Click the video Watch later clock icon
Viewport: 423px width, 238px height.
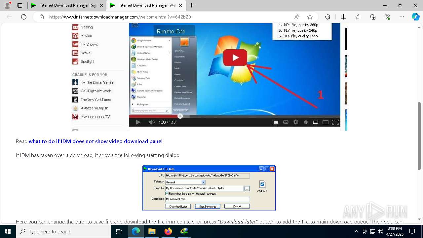pyautogui.click(x=306, y=122)
